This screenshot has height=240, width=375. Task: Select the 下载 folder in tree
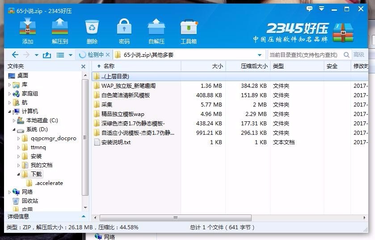coord(36,174)
